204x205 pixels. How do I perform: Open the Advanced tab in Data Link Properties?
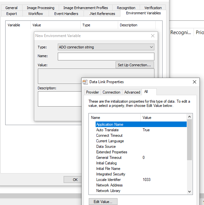(132, 92)
